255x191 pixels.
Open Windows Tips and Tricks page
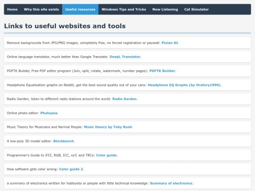tap(124, 9)
